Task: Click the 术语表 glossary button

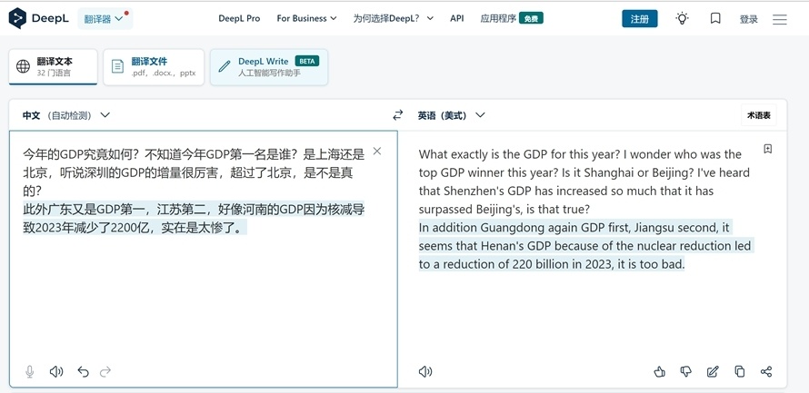Action: tap(758, 115)
